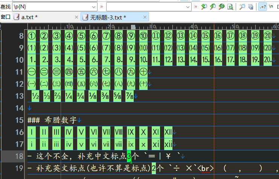Viewport: 279px width, 179px height.
Task: Close the a.txt tab
Action: [x=76, y=17]
